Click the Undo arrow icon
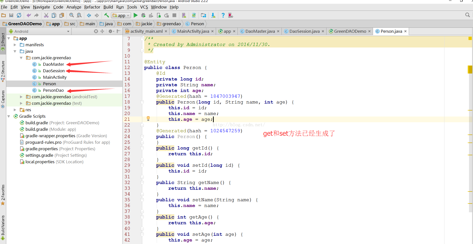The width and height of the screenshot is (473, 244). pyautogui.click(x=29, y=15)
